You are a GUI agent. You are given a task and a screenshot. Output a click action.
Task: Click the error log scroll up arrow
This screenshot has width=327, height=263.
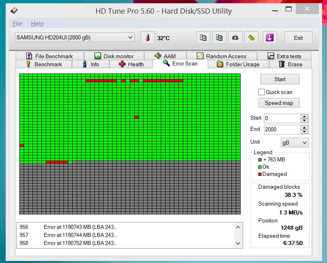[x=238, y=227]
